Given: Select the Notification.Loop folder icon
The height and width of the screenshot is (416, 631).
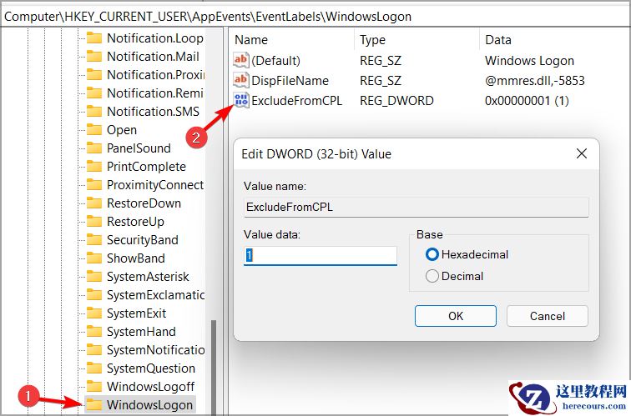Looking at the screenshot, I should (94, 38).
